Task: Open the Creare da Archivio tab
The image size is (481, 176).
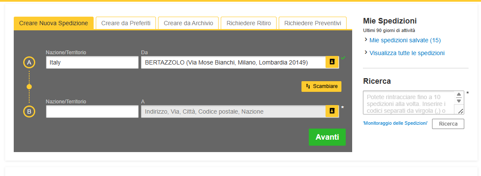Action: pos(188,23)
